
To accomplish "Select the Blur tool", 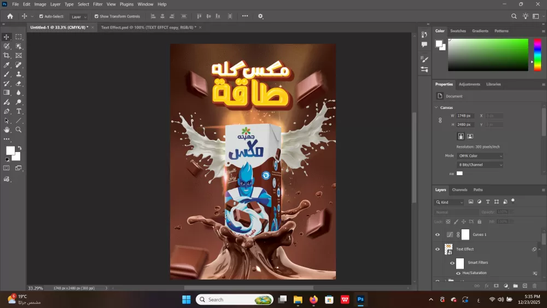I will [x=19, y=93].
